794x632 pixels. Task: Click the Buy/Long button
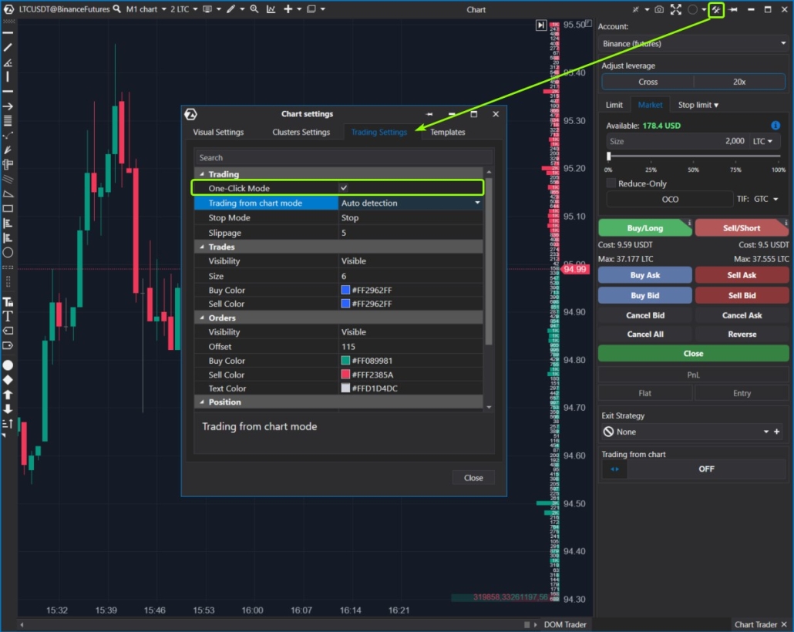coord(645,227)
